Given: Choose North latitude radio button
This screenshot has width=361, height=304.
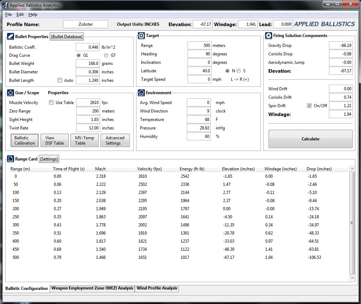Looking at the screenshot, I should (x=227, y=71).
